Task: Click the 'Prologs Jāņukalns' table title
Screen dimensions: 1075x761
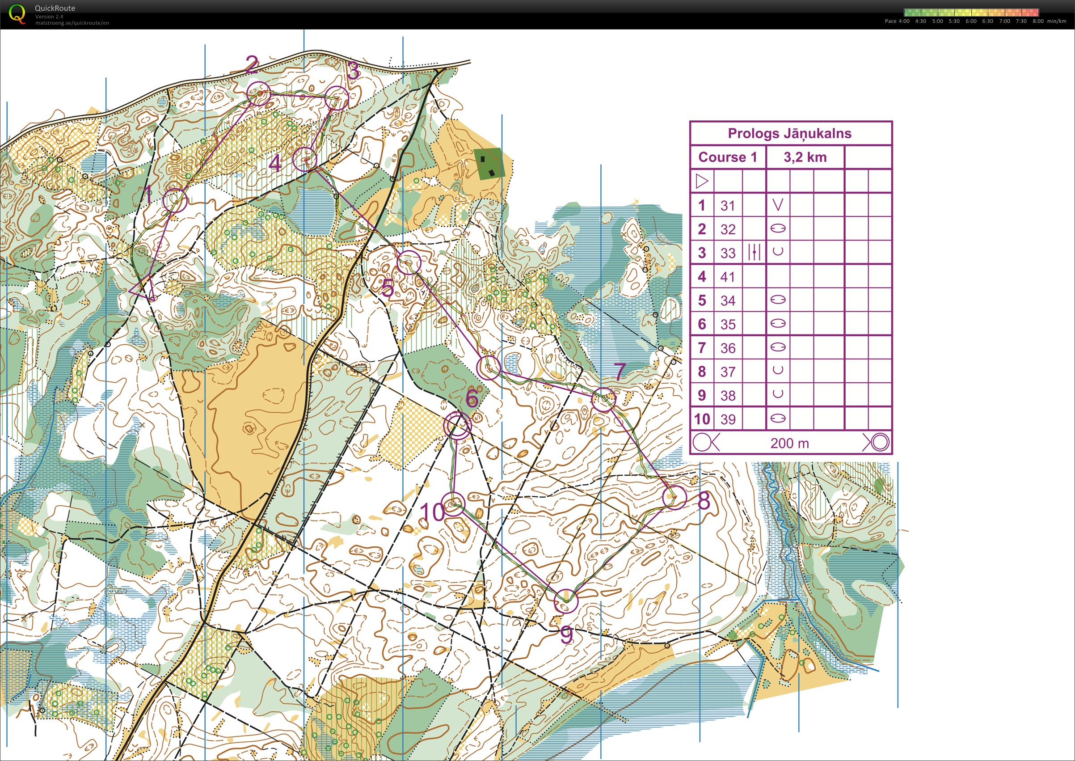Action: [x=790, y=134]
